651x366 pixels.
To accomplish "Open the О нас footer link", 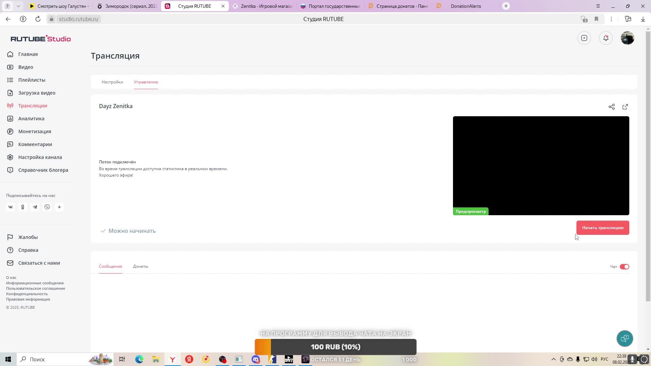I will 11,278.
